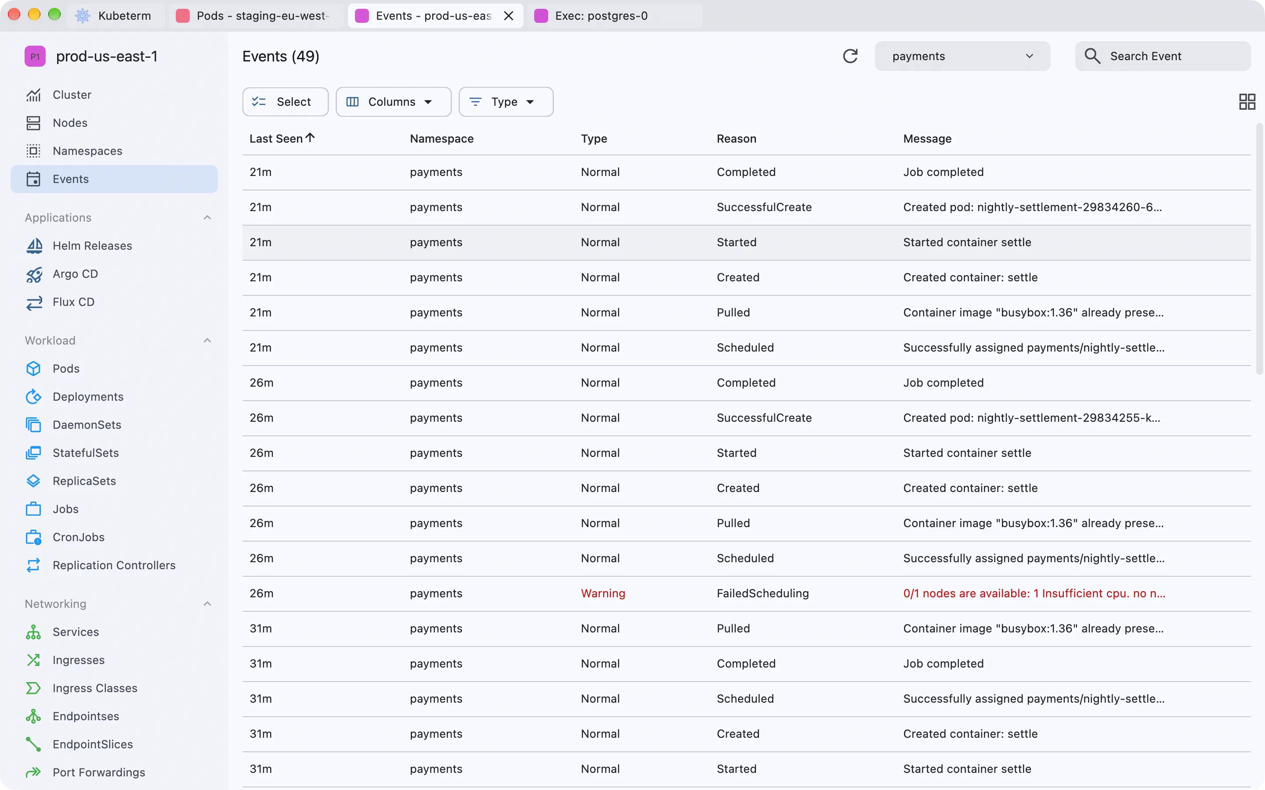Open Cluster overview in sidebar
This screenshot has height=790, width=1265.
tap(114, 94)
